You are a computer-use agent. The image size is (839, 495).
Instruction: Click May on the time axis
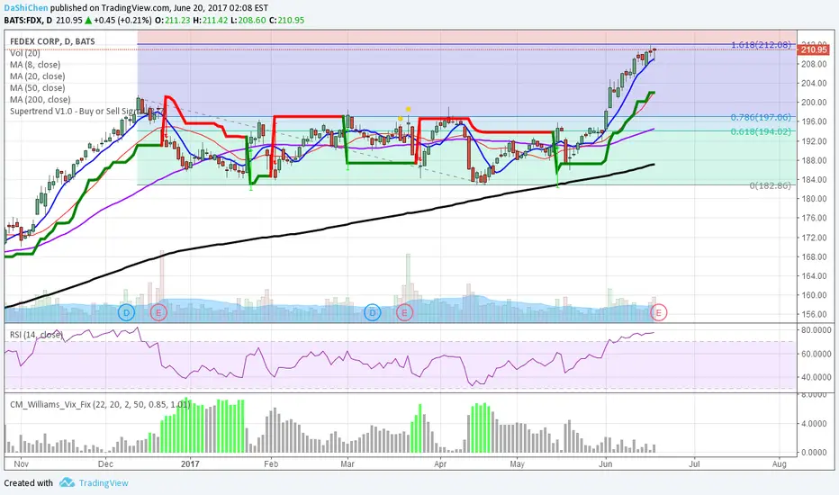(517, 464)
